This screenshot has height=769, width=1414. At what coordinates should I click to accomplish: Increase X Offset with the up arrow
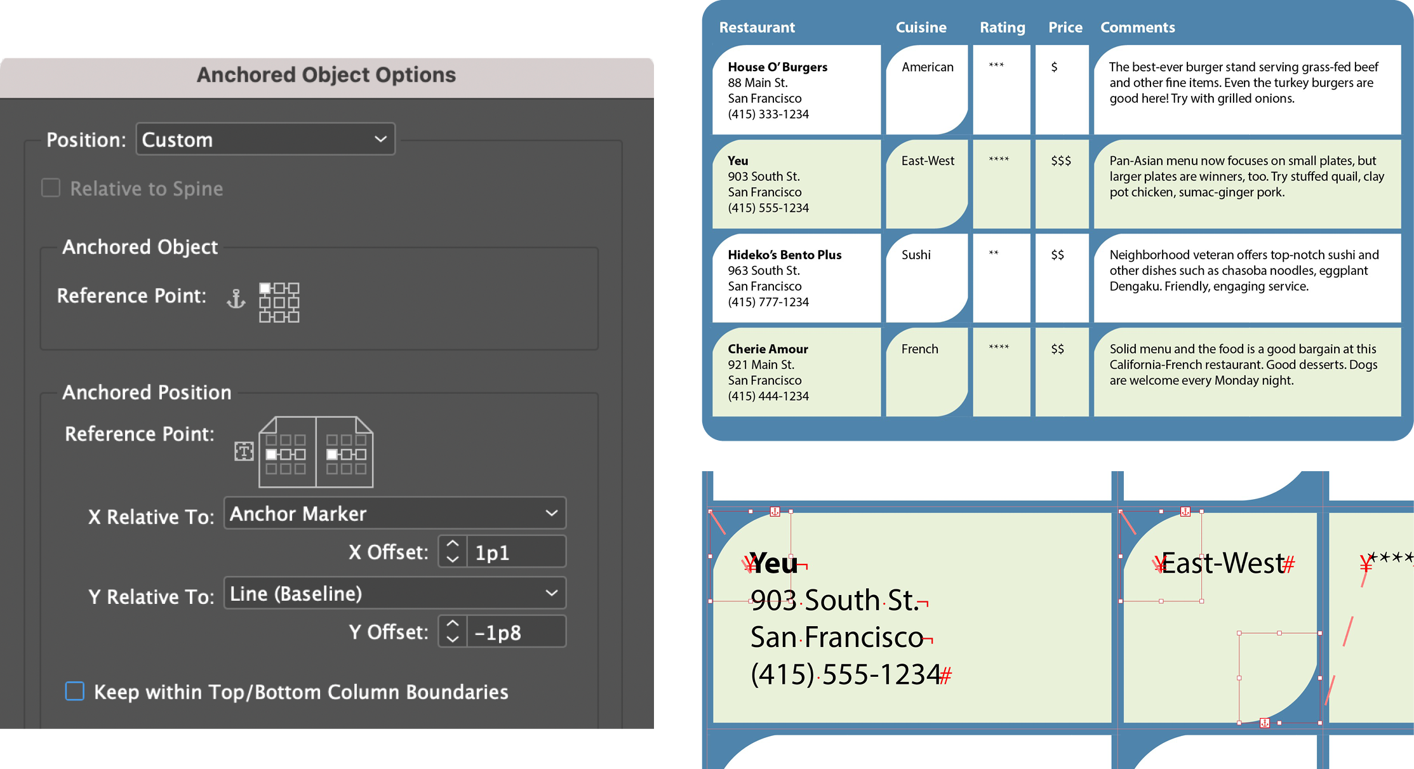coord(453,544)
